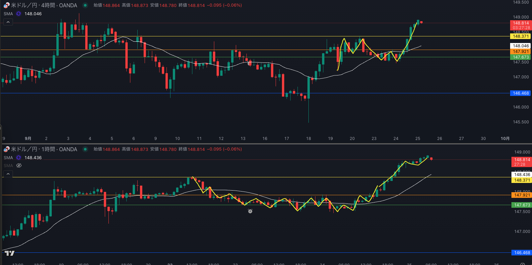Click the alert clock marker on 4-hour chart

250,63
